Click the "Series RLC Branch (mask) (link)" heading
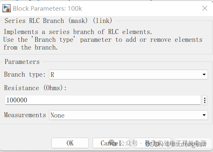Image resolution: width=213 pixels, height=152 pixels. point(58,21)
